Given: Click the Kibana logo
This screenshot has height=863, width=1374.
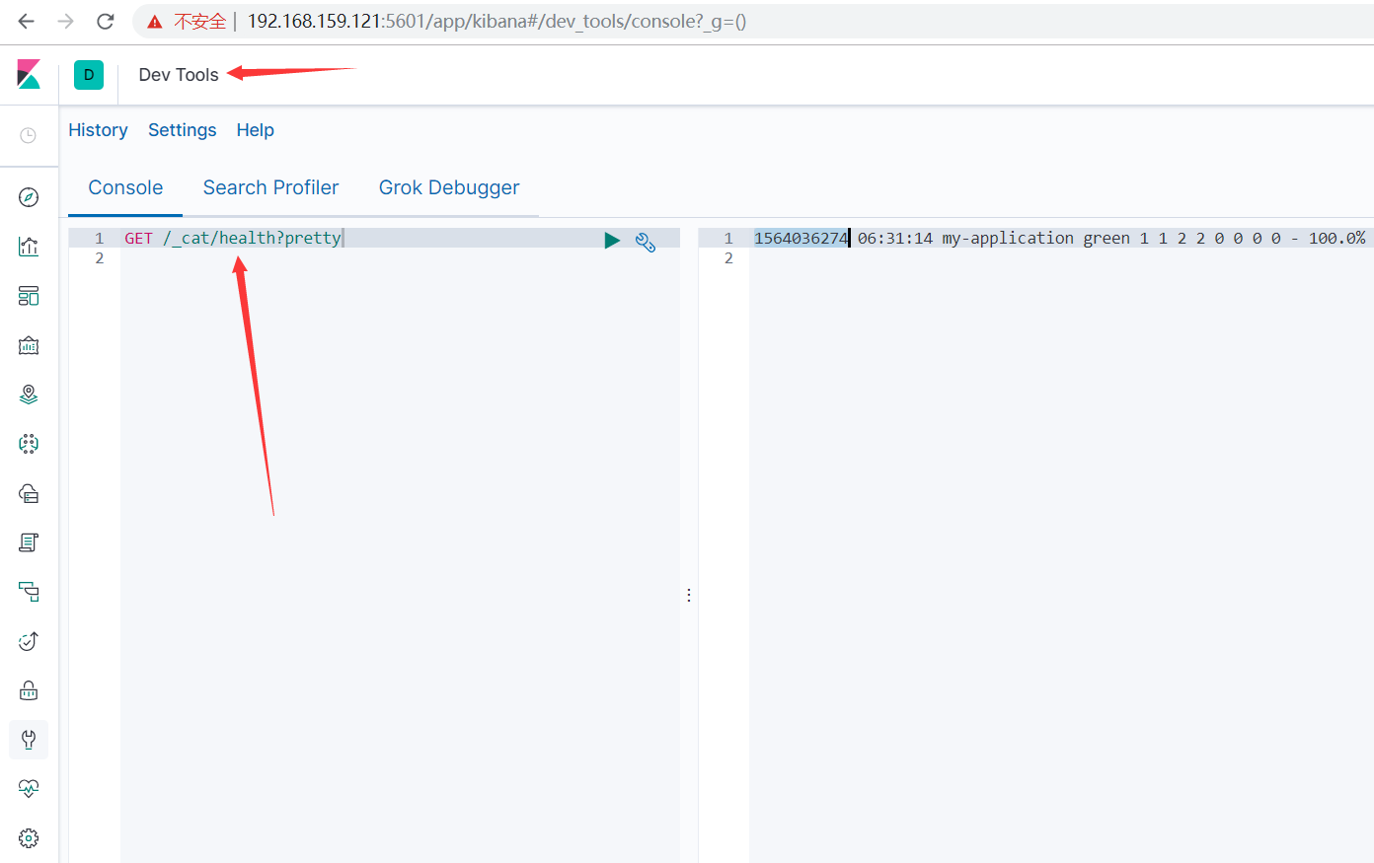Looking at the screenshot, I should click(29, 74).
